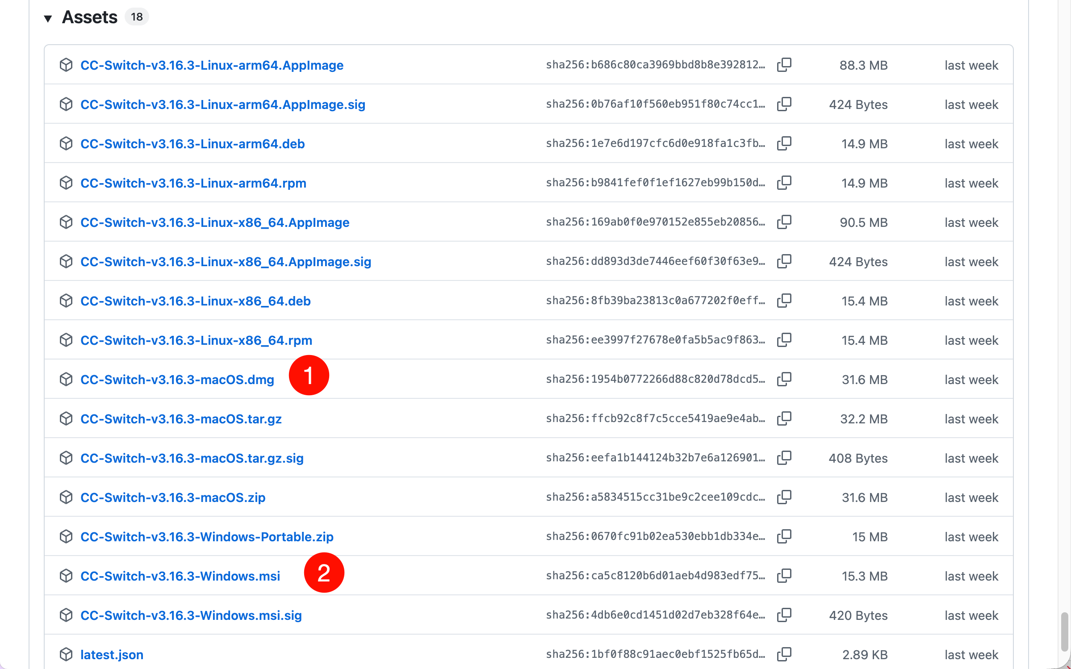Open CC-Switch-v3.16.3-Windows.msi.sig link
Viewport: 1071px width, 669px height.
pos(191,615)
